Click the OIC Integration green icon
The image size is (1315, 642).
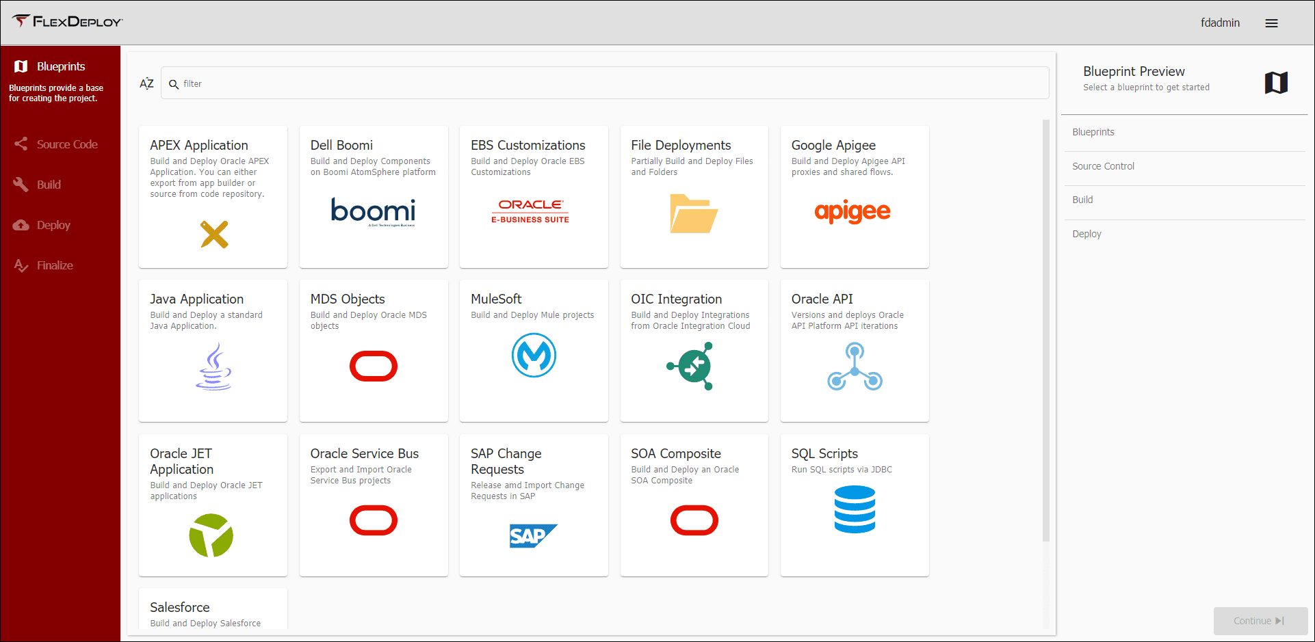click(691, 366)
